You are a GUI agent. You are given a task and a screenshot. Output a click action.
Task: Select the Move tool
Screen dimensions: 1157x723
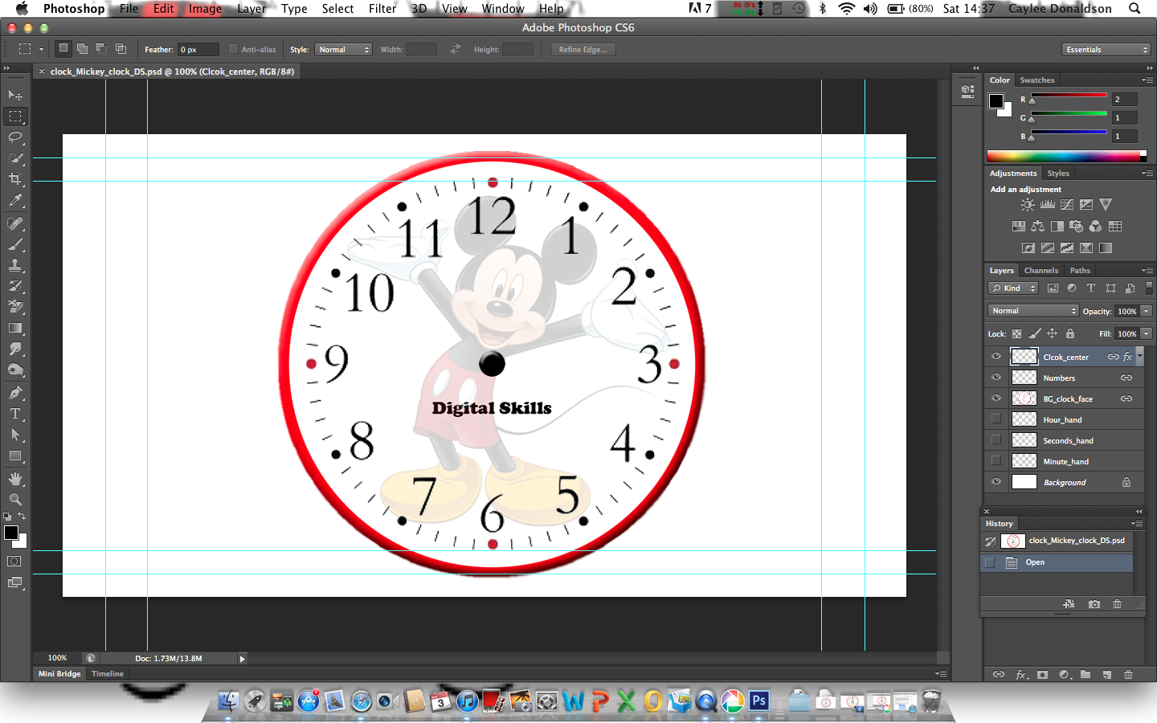coord(15,95)
